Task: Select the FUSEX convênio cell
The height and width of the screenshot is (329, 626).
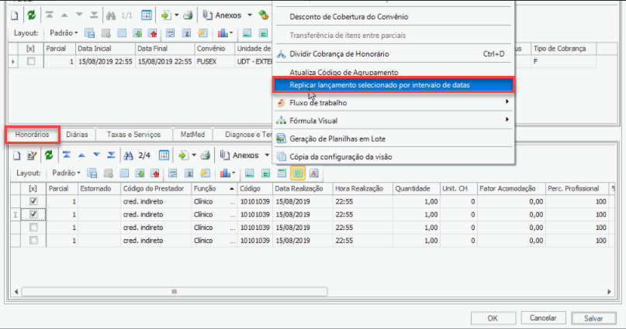Action: [x=214, y=62]
